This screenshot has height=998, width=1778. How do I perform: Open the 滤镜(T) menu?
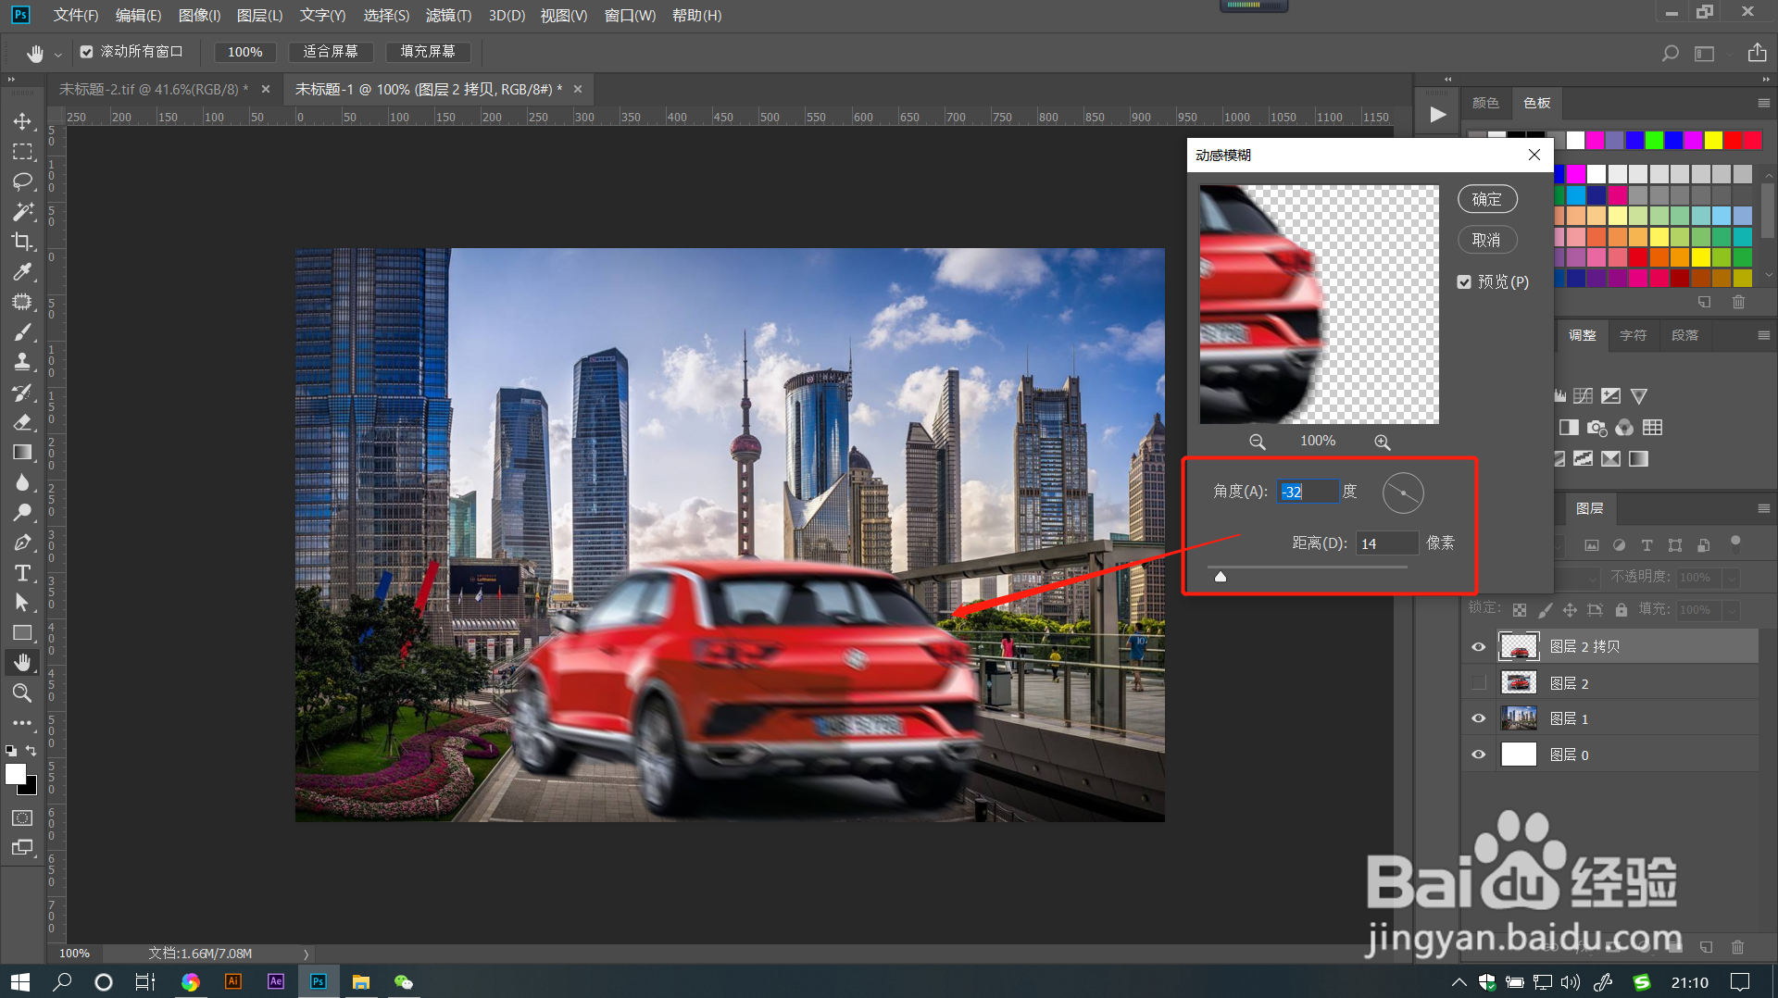[x=448, y=15]
